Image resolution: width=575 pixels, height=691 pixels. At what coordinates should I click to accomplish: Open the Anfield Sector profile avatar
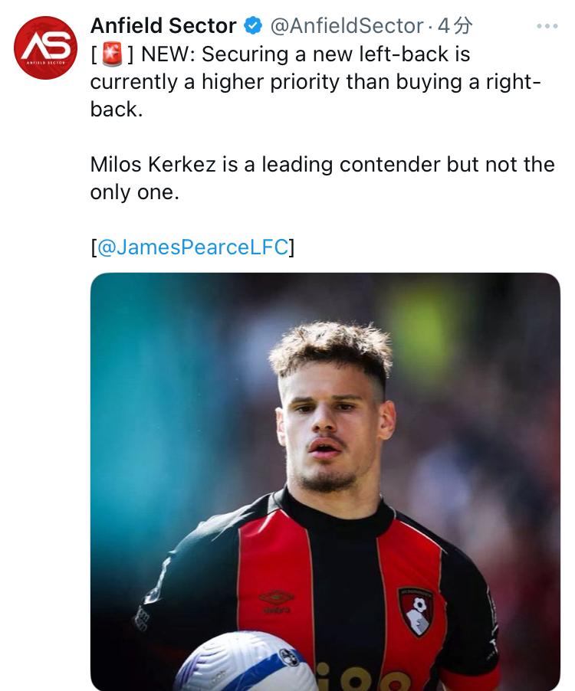pos(45,47)
